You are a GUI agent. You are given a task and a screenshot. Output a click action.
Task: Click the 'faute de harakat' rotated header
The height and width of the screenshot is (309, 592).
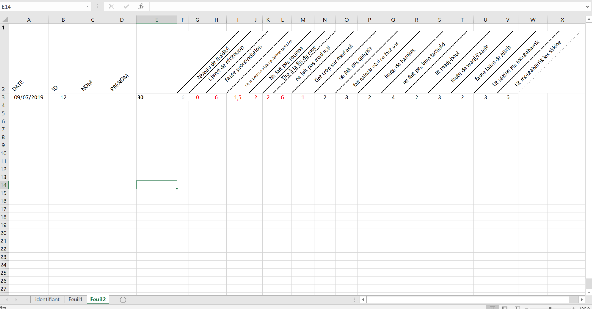399,63
